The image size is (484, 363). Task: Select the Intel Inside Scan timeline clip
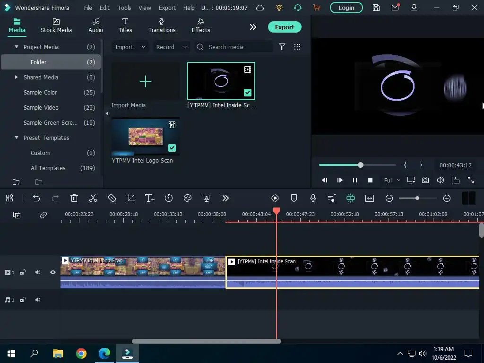pos(353,272)
